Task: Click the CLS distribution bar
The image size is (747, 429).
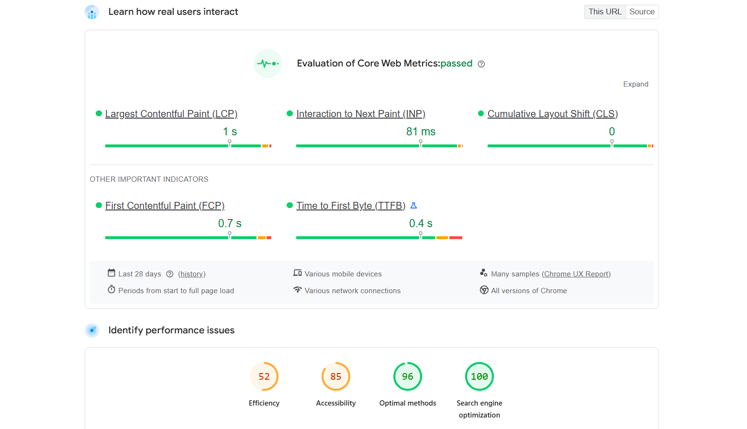Action: (570, 145)
